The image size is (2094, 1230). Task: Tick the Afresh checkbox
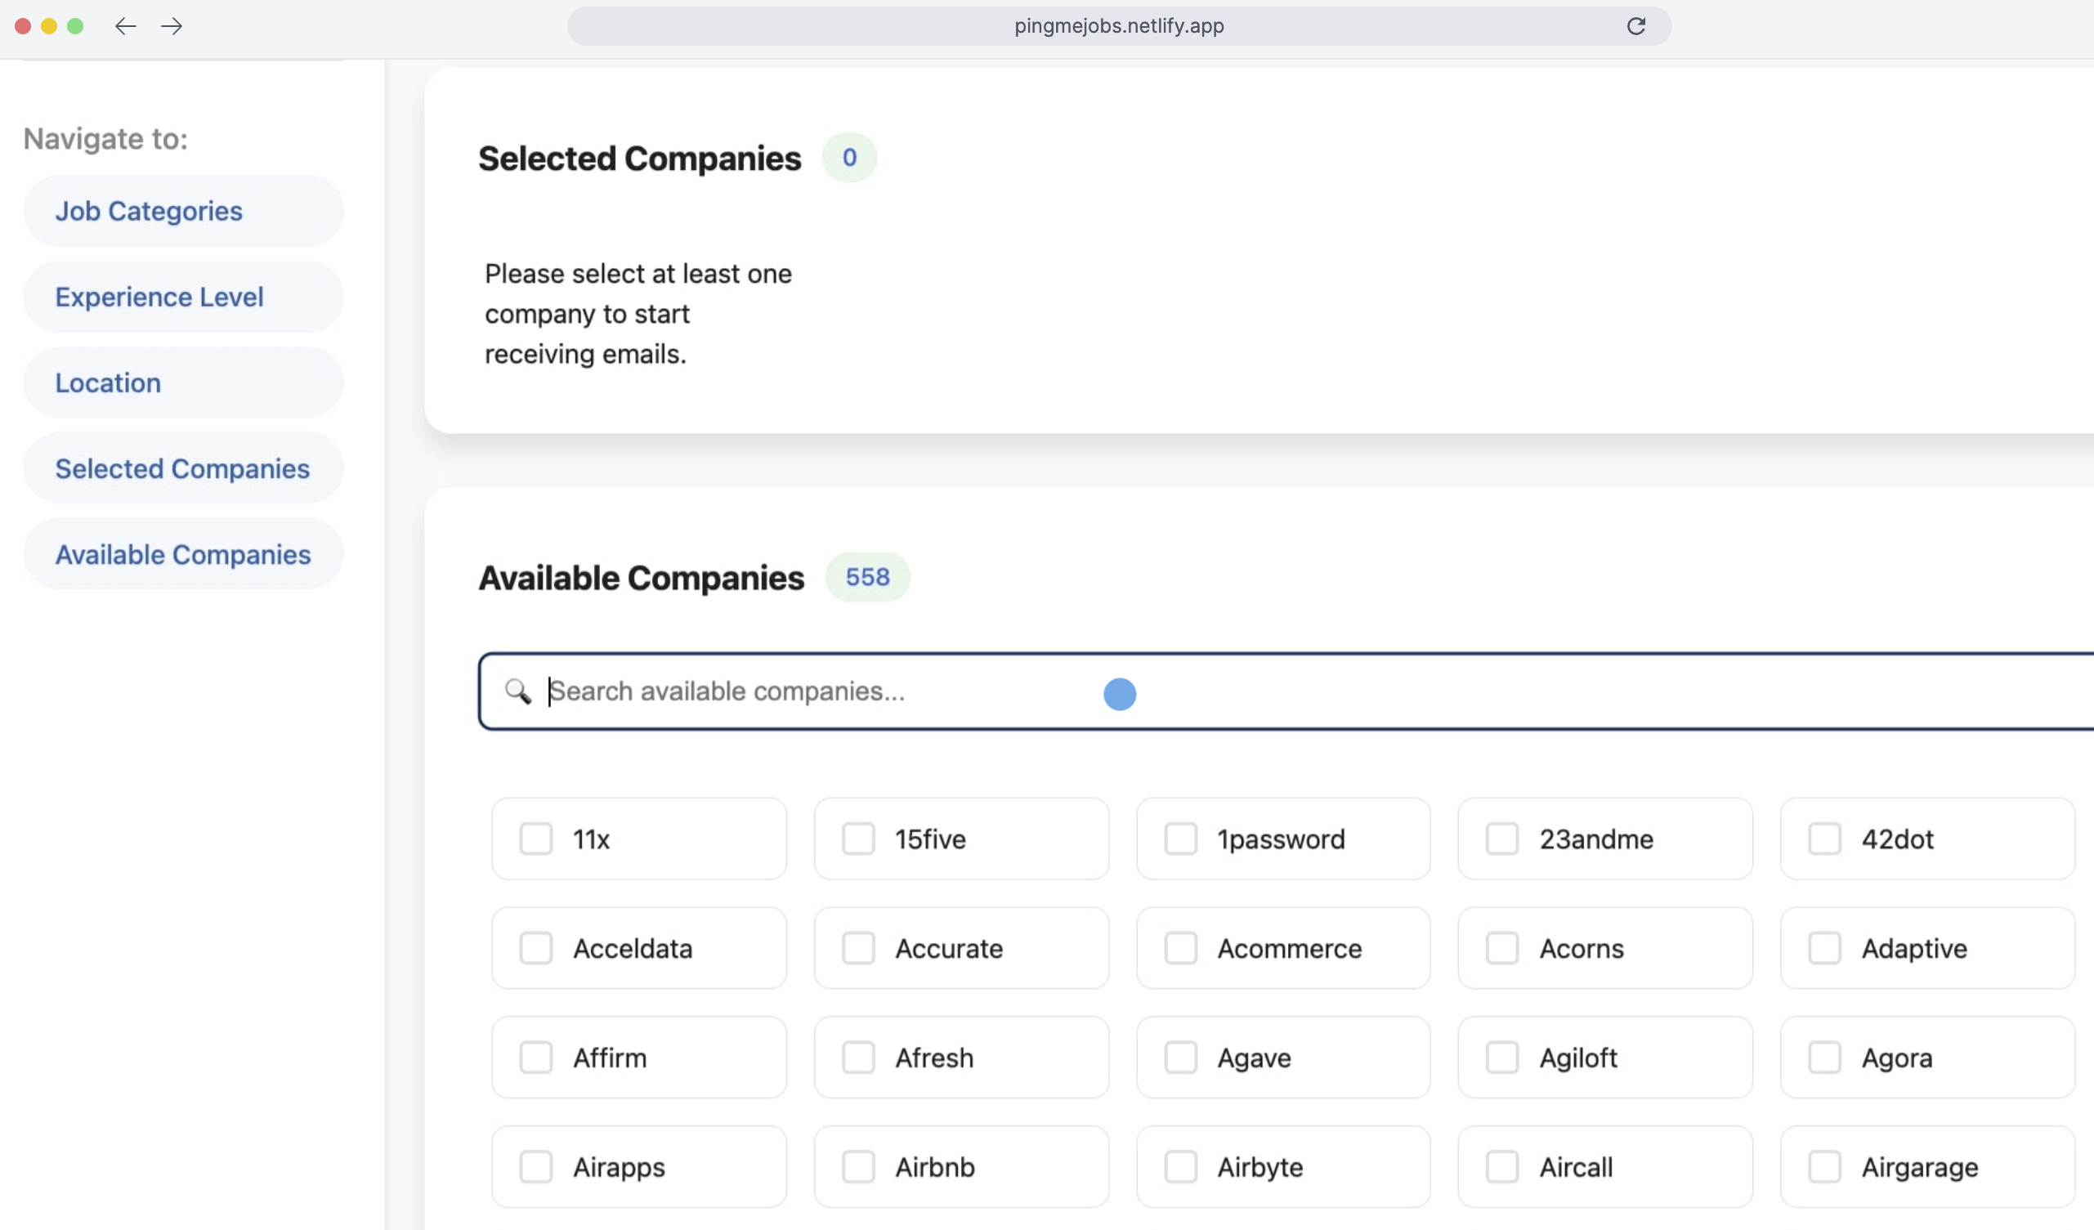[x=858, y=1058]
